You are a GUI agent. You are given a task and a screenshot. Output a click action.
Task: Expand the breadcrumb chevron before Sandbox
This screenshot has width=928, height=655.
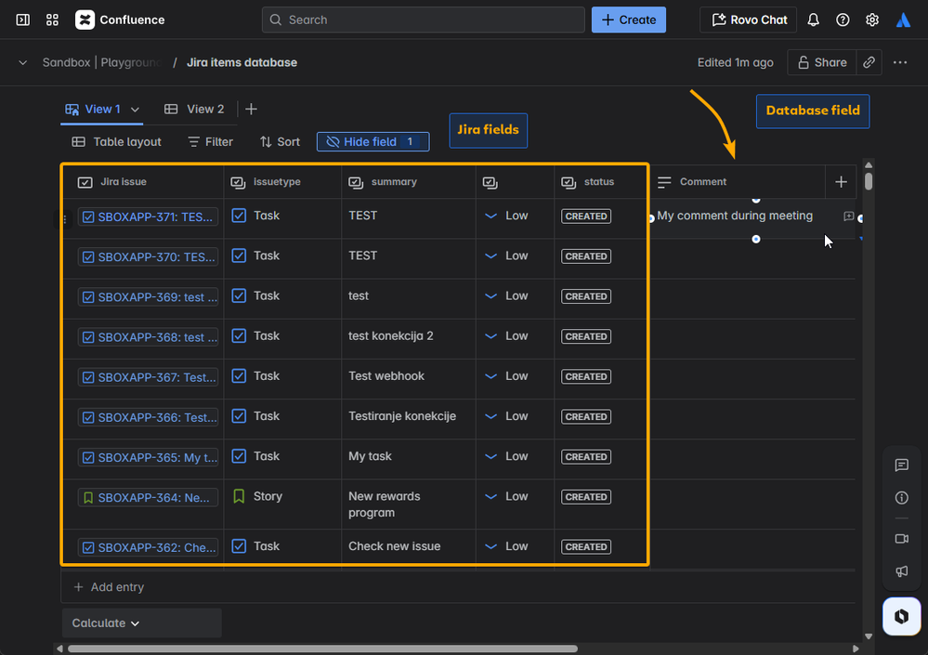tap(22, 62)
